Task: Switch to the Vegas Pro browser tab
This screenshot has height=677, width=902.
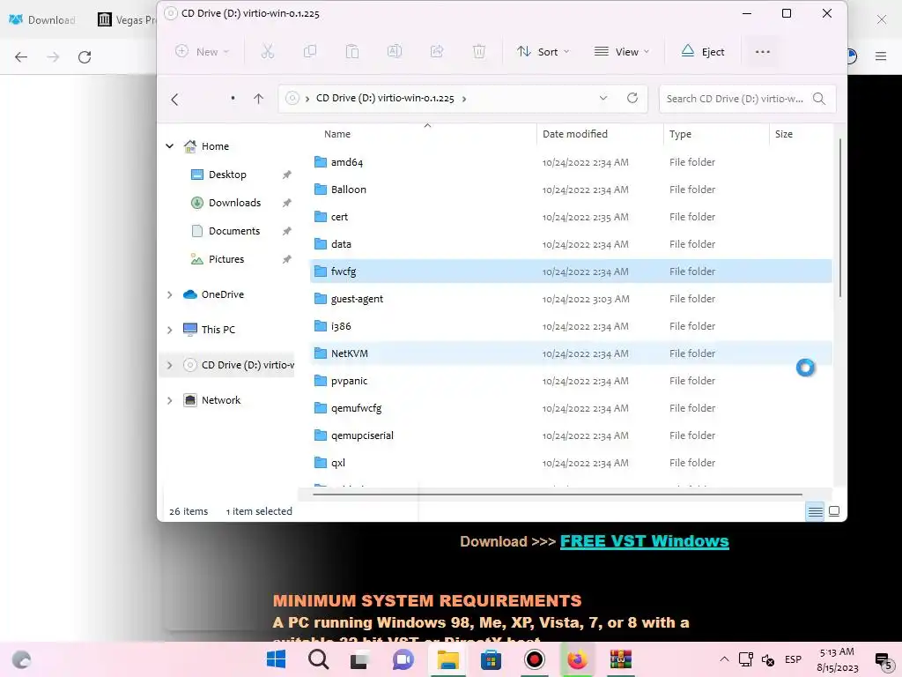Action: (127, 20)
